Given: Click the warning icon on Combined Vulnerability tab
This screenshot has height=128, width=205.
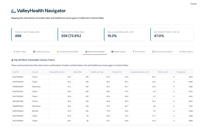Looking at the screenshot, I should tap(58, 52).
